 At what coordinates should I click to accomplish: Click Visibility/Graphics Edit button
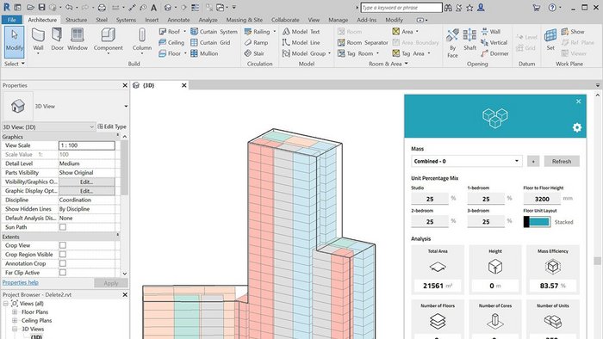(86, 182)
